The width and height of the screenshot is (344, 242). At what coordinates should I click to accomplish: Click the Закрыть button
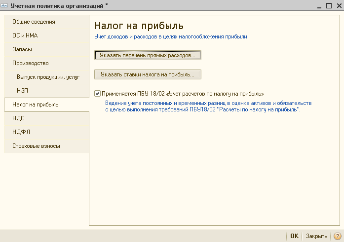(316, 236)
